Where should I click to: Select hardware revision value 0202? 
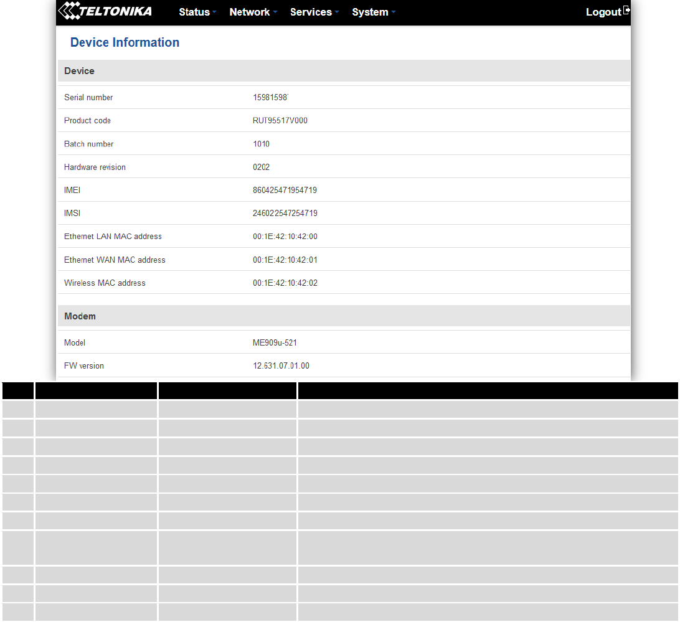point(261,167)
